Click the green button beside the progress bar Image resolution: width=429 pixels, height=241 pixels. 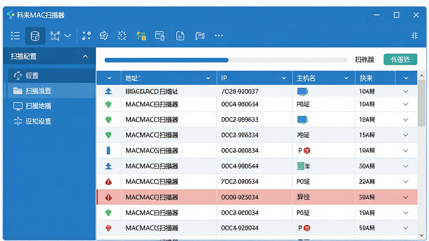tap(400, 59)
